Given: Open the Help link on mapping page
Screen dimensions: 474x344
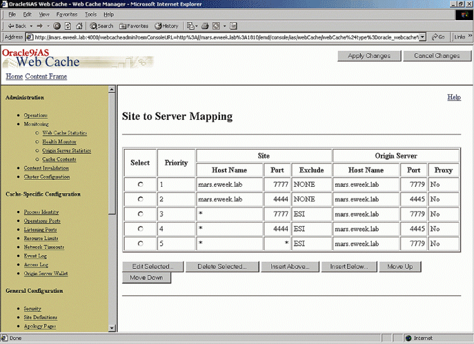Looking at the screenshot, I should click(454, 97).
